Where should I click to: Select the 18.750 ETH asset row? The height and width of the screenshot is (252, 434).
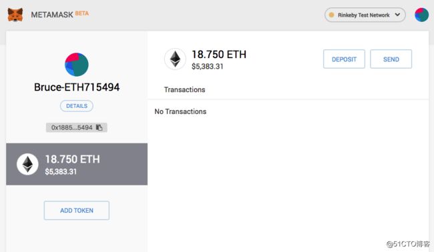click(77, 164)
